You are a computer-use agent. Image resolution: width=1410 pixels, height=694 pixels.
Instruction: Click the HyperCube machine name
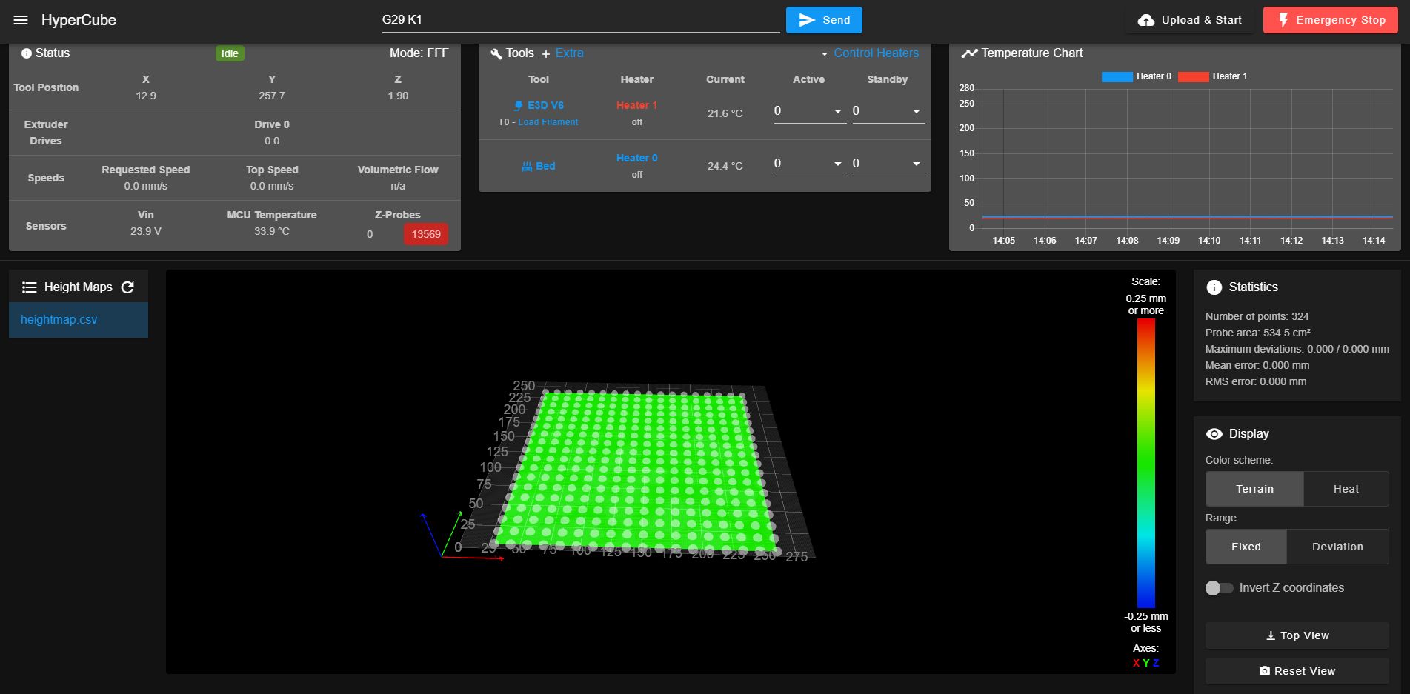79,20
